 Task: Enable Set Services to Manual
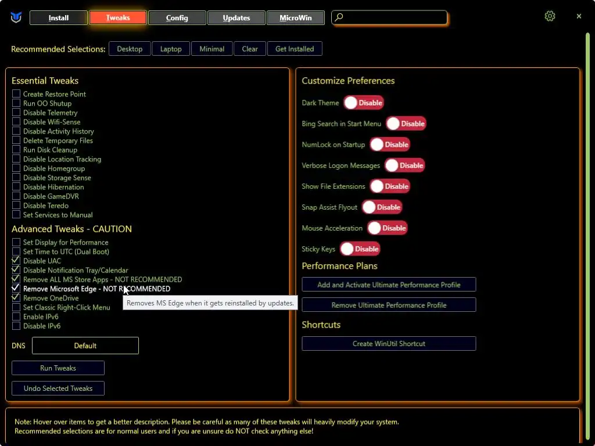click(16, 215)
